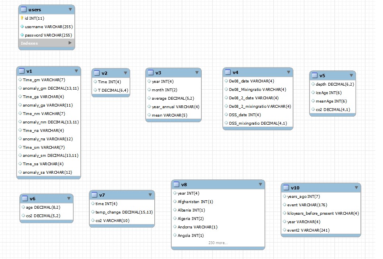
Task: Click the v4 table icon
Action: [228, 72]
